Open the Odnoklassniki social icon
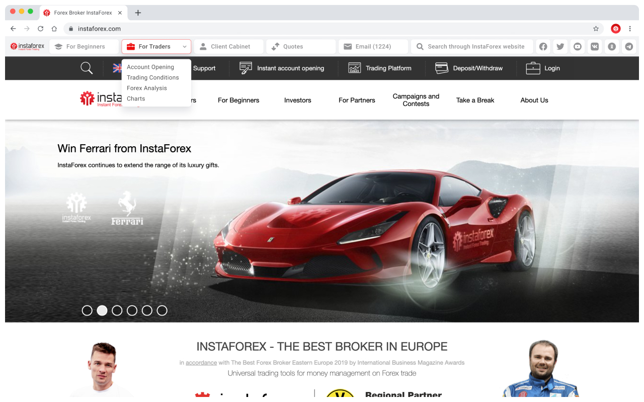644x402 pixels. tap(612, 46)
